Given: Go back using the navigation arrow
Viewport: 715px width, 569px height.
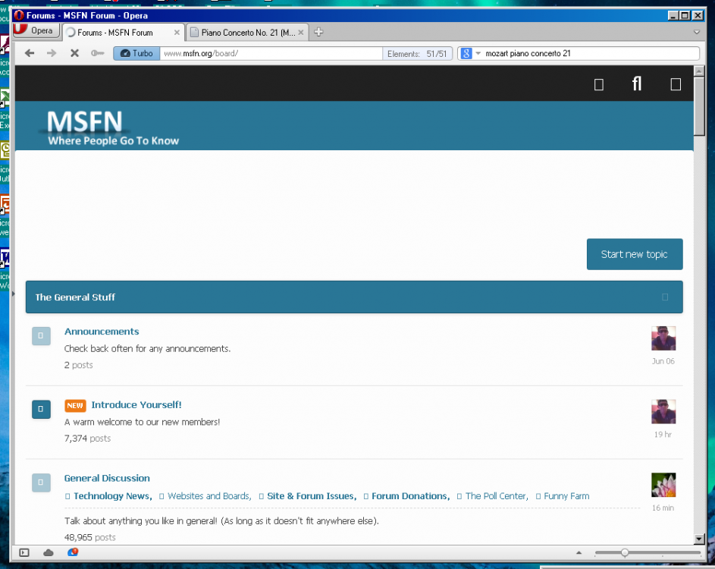Looking at the screenshot, I should coord(28,52).
